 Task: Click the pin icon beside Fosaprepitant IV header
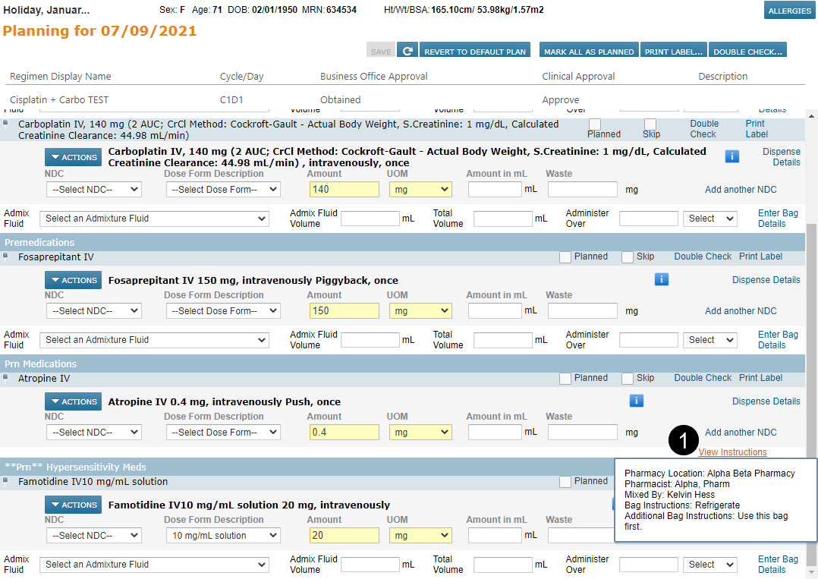tap(7, 257)
